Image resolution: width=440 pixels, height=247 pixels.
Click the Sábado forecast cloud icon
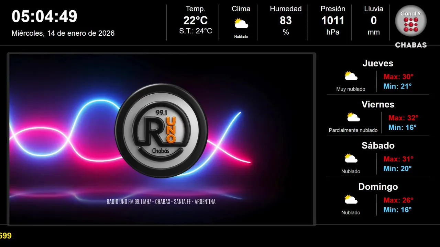(351, 158)
